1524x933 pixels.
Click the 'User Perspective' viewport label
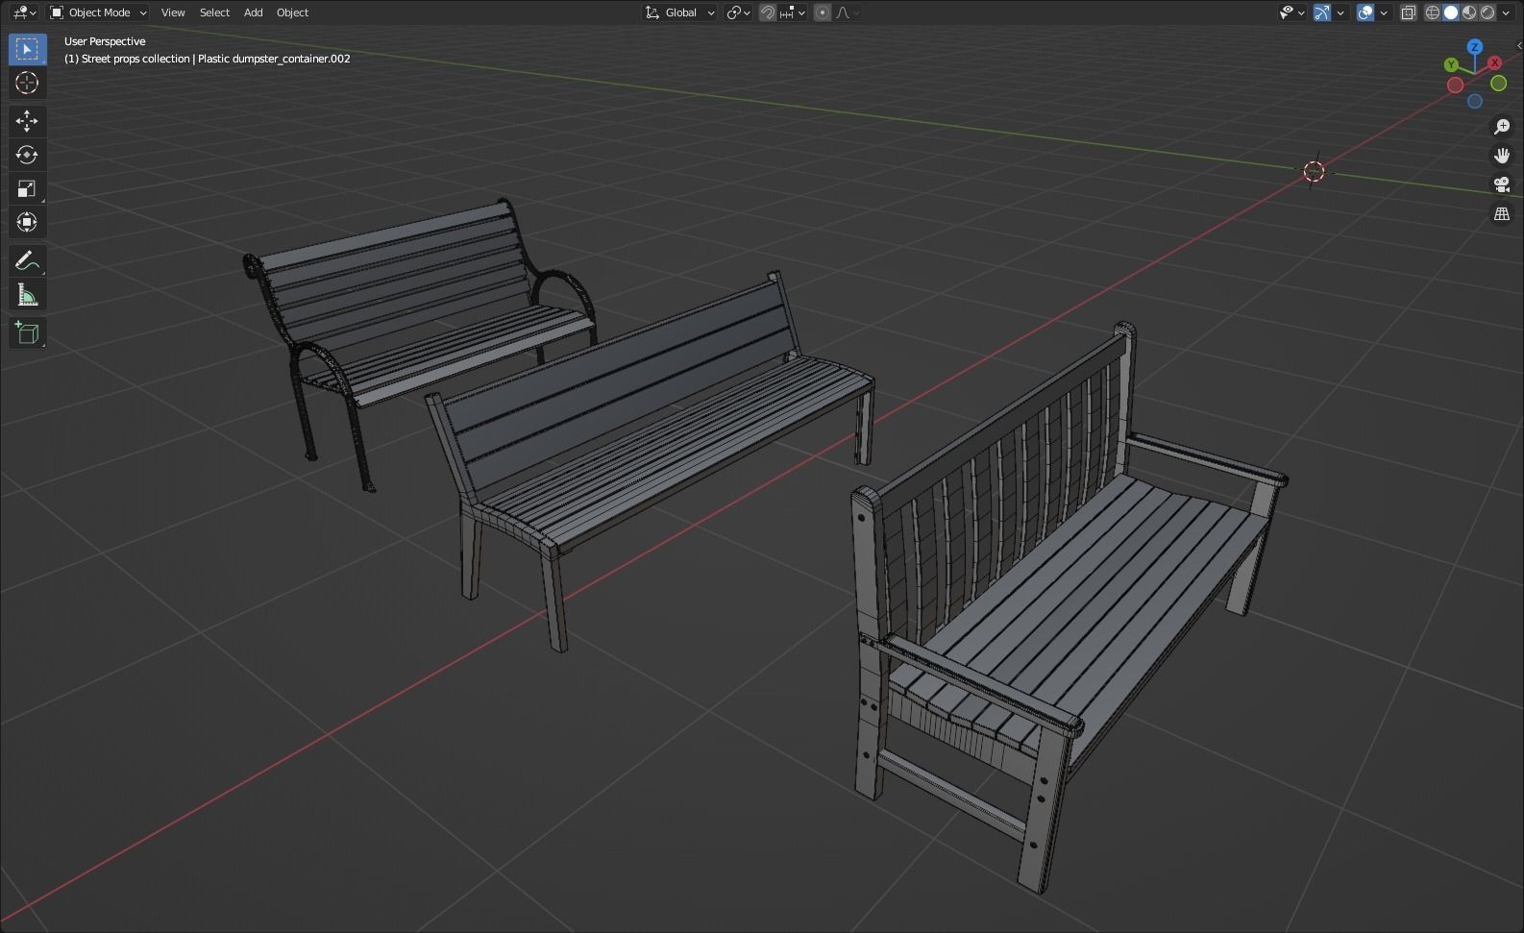[x=105, y=41]
